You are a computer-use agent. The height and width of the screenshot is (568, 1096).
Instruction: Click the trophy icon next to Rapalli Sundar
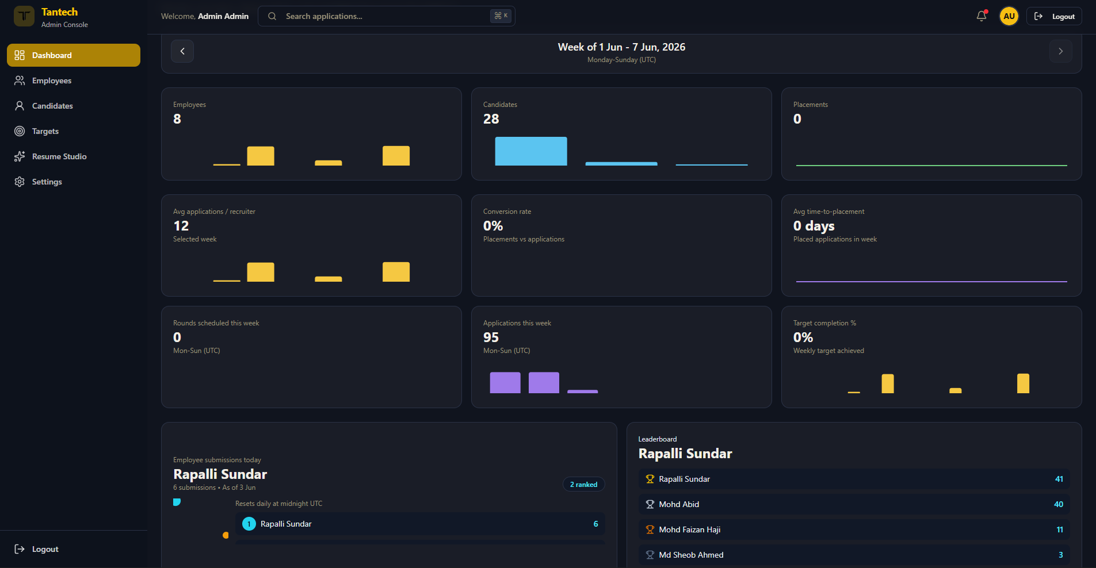(x=650, y=479)
